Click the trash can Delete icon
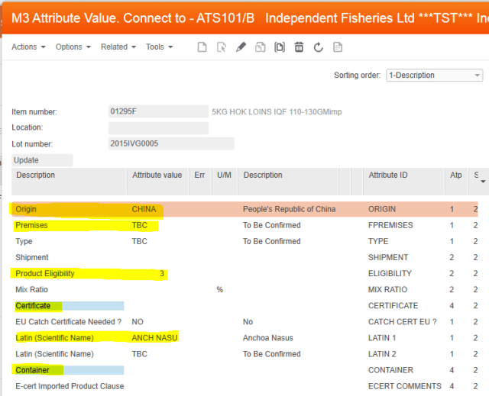The height and width of the screenshot is (396, 489). [299, 47]
